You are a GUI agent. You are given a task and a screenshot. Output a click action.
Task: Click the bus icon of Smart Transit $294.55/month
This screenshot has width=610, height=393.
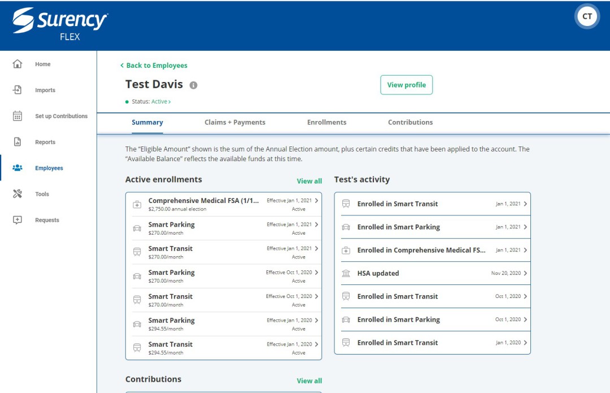(x=137, y=348)
